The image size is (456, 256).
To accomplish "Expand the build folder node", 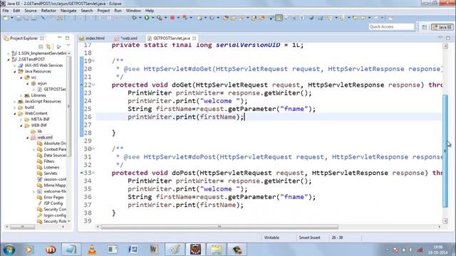I will pos(14,107).
